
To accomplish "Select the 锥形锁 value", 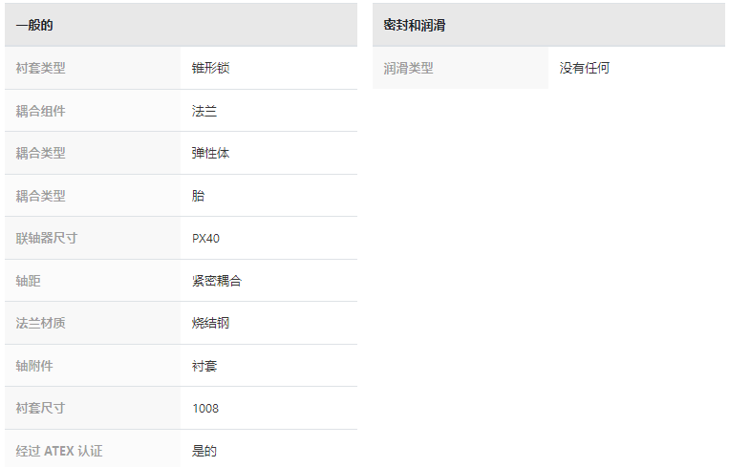I will point(210,68).
